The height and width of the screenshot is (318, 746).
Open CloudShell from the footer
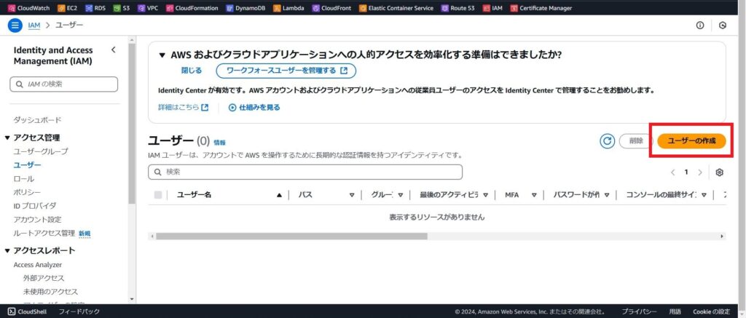coord(28,311)
